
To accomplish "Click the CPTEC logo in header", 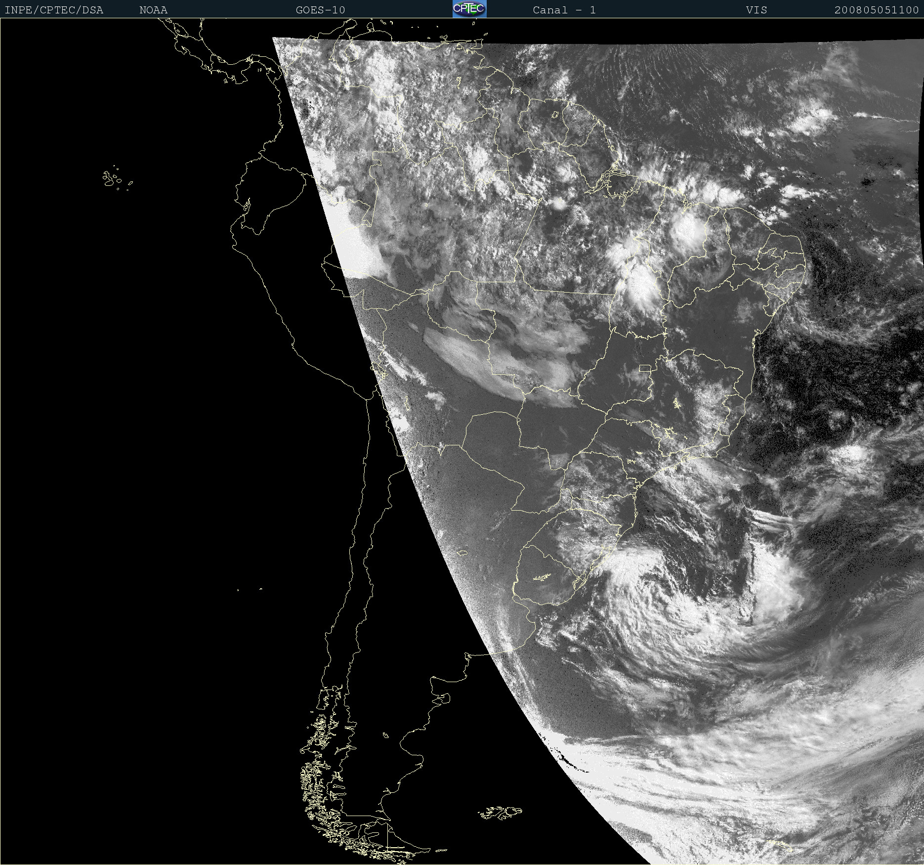I will (x=469, y=9).
